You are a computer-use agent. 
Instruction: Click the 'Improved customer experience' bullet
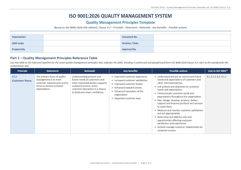click(131, 77)
